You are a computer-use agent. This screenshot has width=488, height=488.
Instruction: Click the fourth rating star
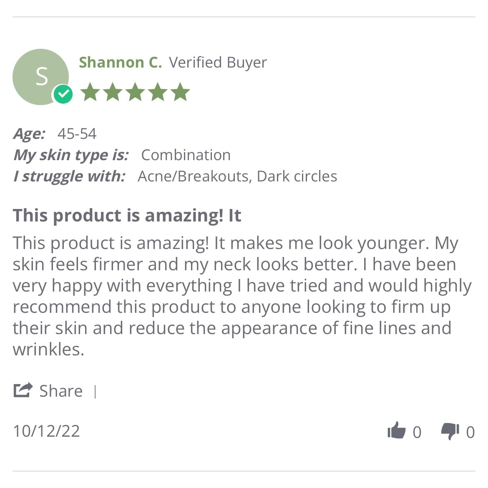pyautogui.click(x=158, y=92)
